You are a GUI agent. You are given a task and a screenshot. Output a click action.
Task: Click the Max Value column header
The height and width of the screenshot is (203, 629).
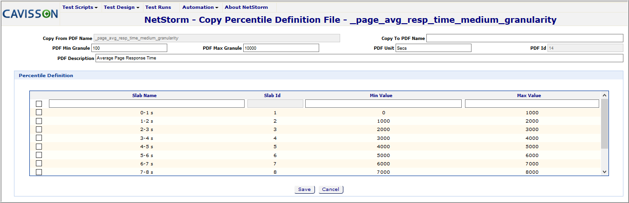[x=529, y=95]
